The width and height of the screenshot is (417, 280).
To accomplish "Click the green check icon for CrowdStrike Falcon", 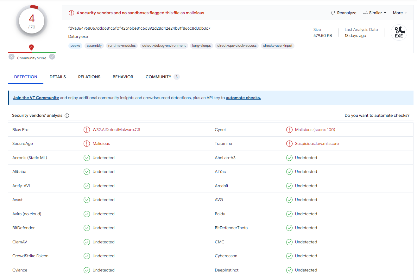I will (x=86, y=256).
